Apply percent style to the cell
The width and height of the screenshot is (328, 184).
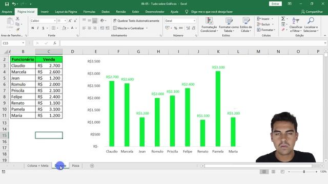click(x=176, y=28)
